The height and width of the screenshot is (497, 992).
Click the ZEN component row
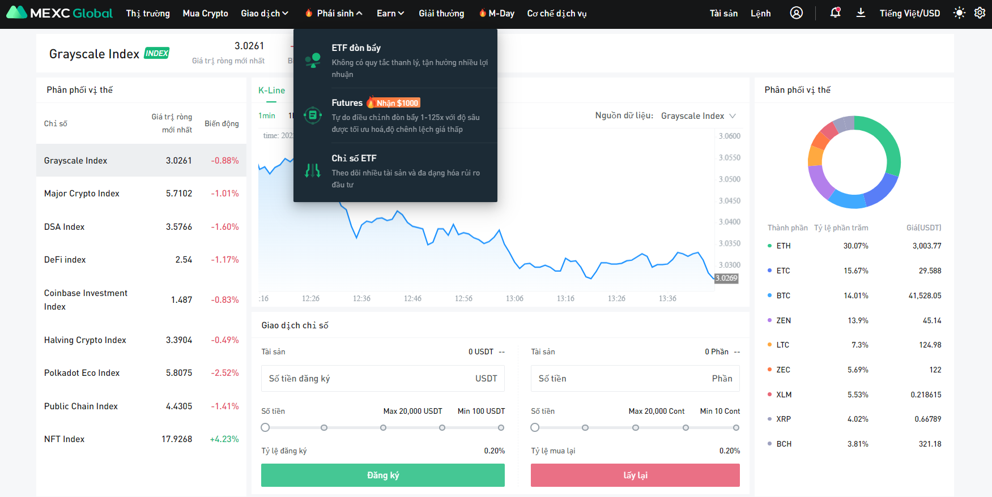pos(854,320)
